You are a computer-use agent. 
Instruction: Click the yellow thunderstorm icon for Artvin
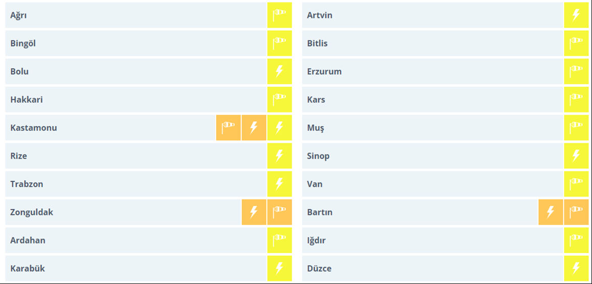coord(576,15)
